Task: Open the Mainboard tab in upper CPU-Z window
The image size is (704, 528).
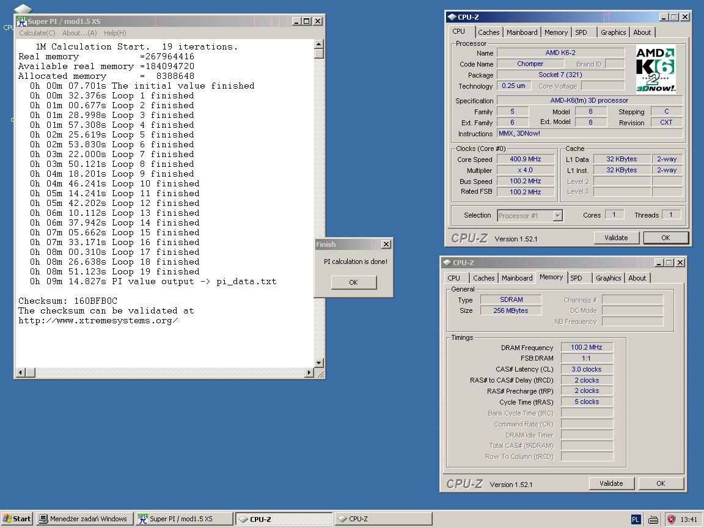Action: (x=522, y=32)
